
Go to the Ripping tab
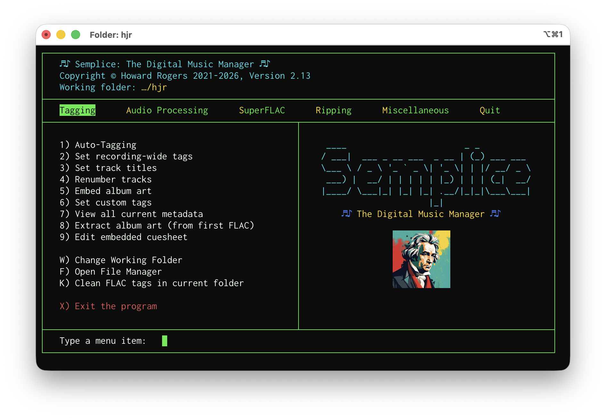point(333,110)
